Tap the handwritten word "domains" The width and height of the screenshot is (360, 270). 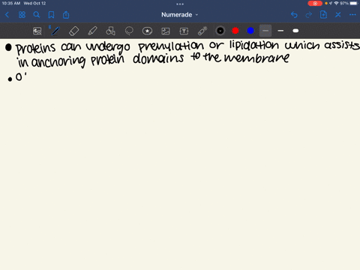pyautogui.click(x=158, y=58)
